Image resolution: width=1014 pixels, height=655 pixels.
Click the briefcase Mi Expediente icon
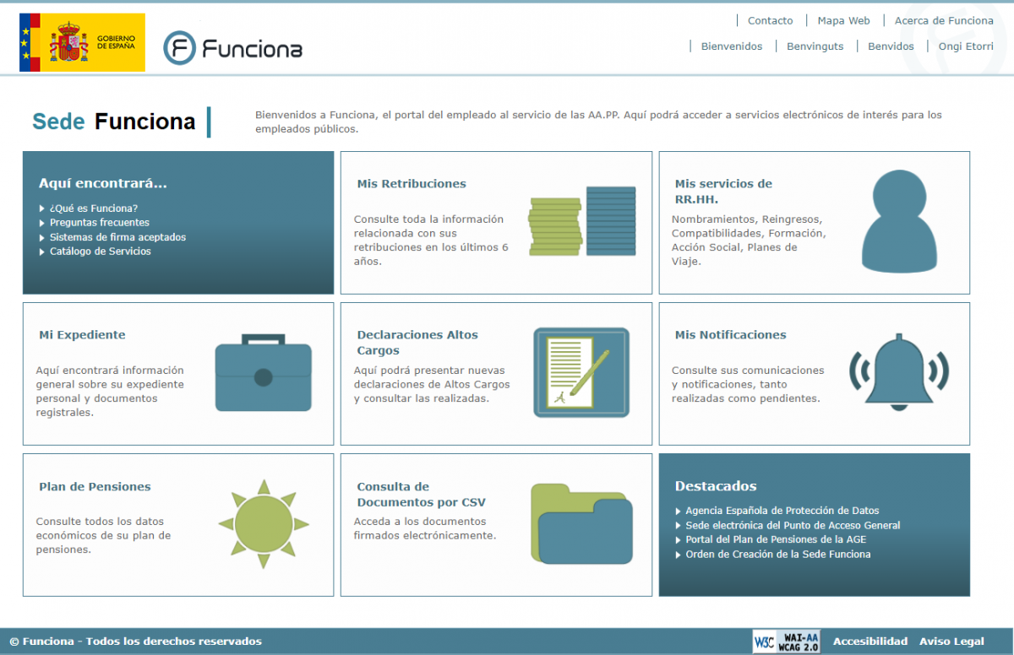click(263, 371)
